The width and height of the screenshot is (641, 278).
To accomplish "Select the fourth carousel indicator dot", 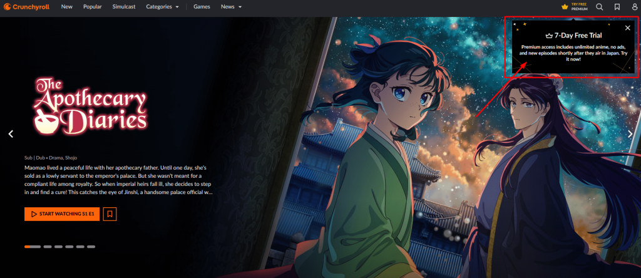I will (x=69, y=247).
